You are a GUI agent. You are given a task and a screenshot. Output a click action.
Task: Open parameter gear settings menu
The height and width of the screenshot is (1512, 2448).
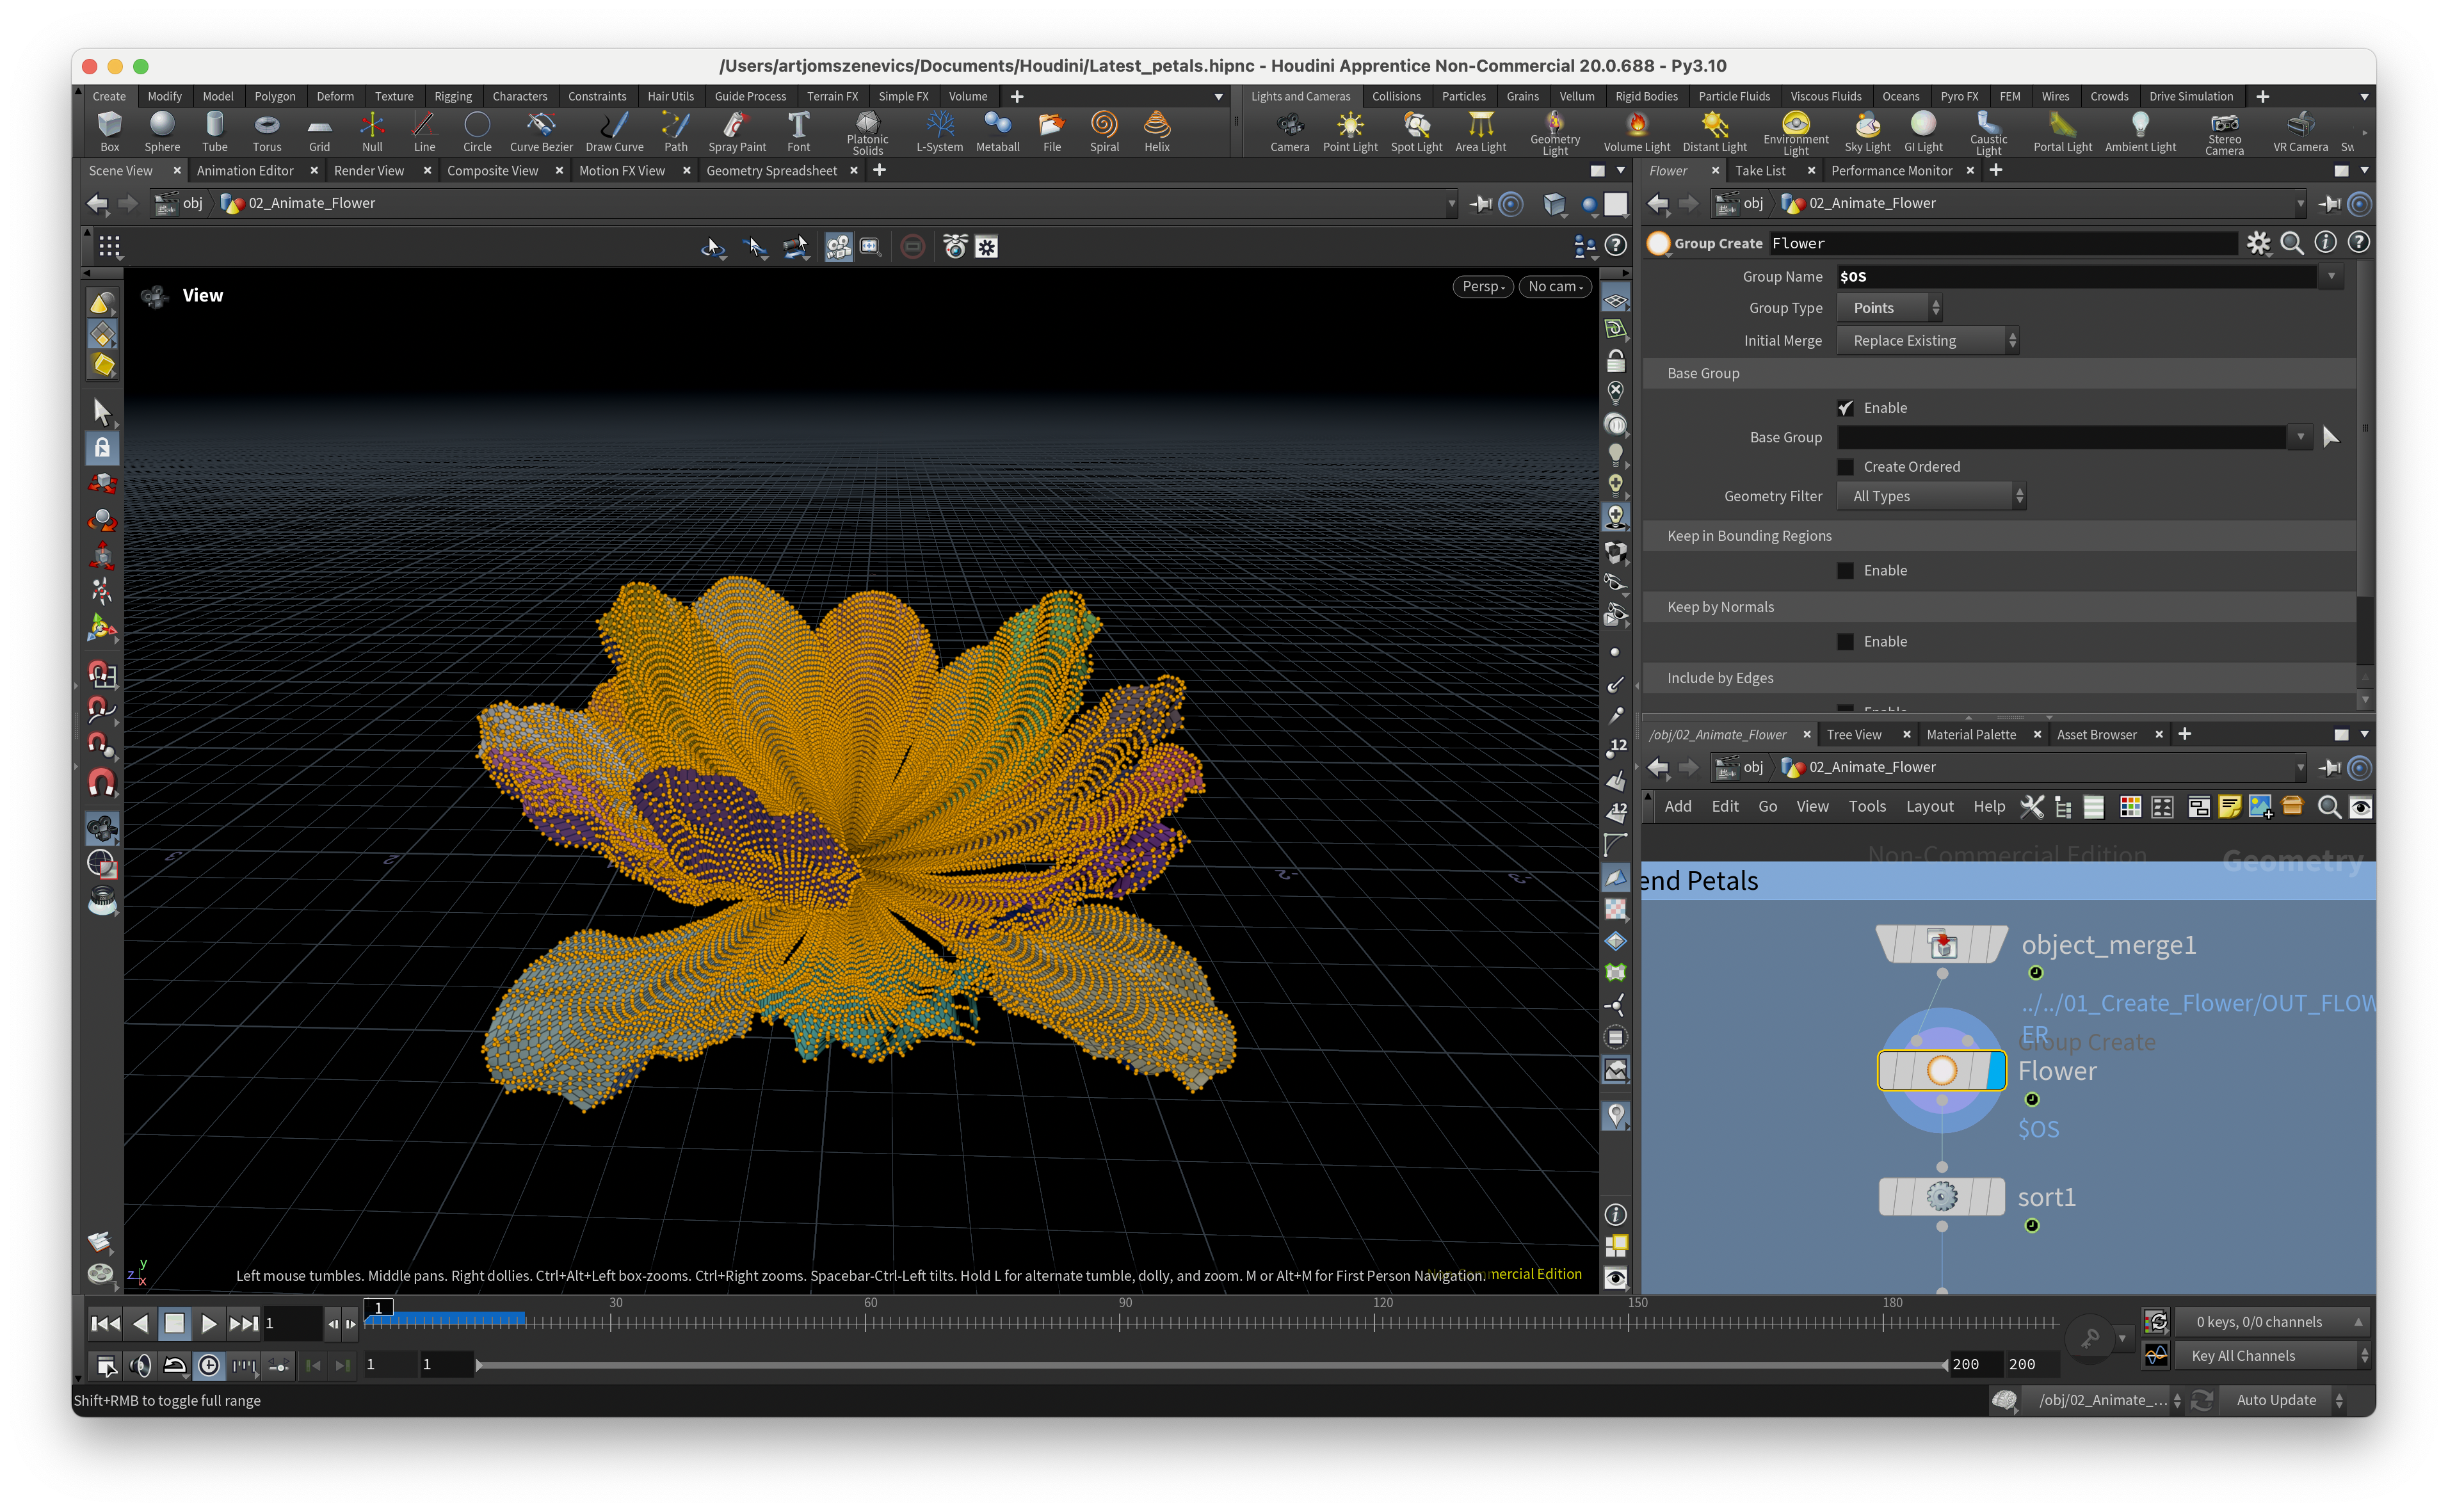2258,243
